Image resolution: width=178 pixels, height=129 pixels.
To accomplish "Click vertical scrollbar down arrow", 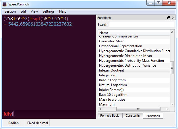I will click(172, 104).
